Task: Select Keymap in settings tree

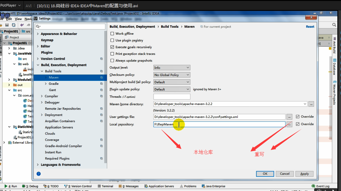Action: (47, 40)
